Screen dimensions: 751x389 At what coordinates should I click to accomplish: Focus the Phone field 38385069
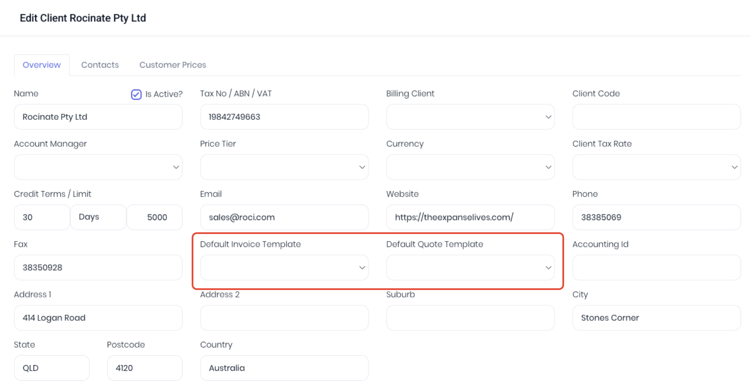click(656, 217)
